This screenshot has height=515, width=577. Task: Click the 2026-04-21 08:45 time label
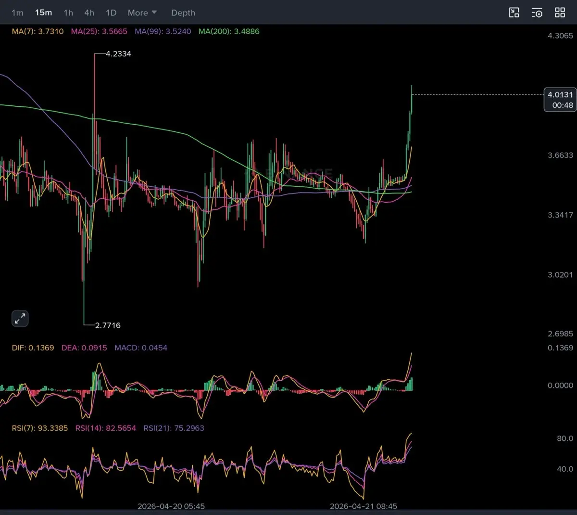364,506
